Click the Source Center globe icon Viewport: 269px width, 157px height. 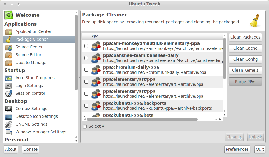(x=9, y=47)
